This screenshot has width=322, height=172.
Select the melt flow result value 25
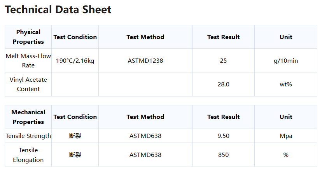point(223,61)
